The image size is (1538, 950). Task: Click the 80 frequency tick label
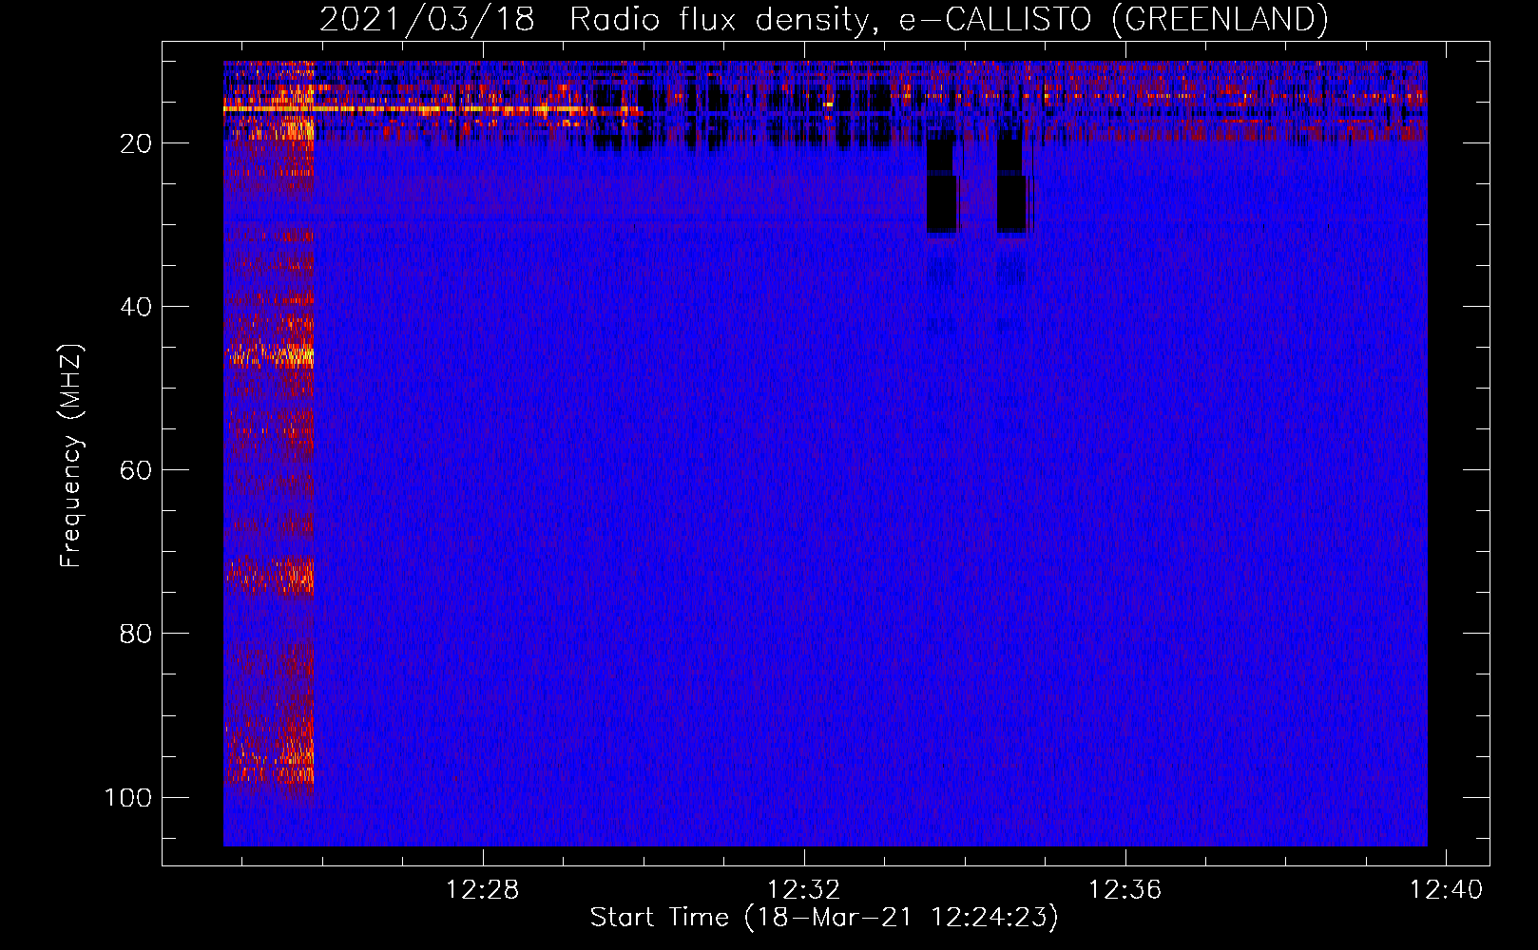pos(136,634)
